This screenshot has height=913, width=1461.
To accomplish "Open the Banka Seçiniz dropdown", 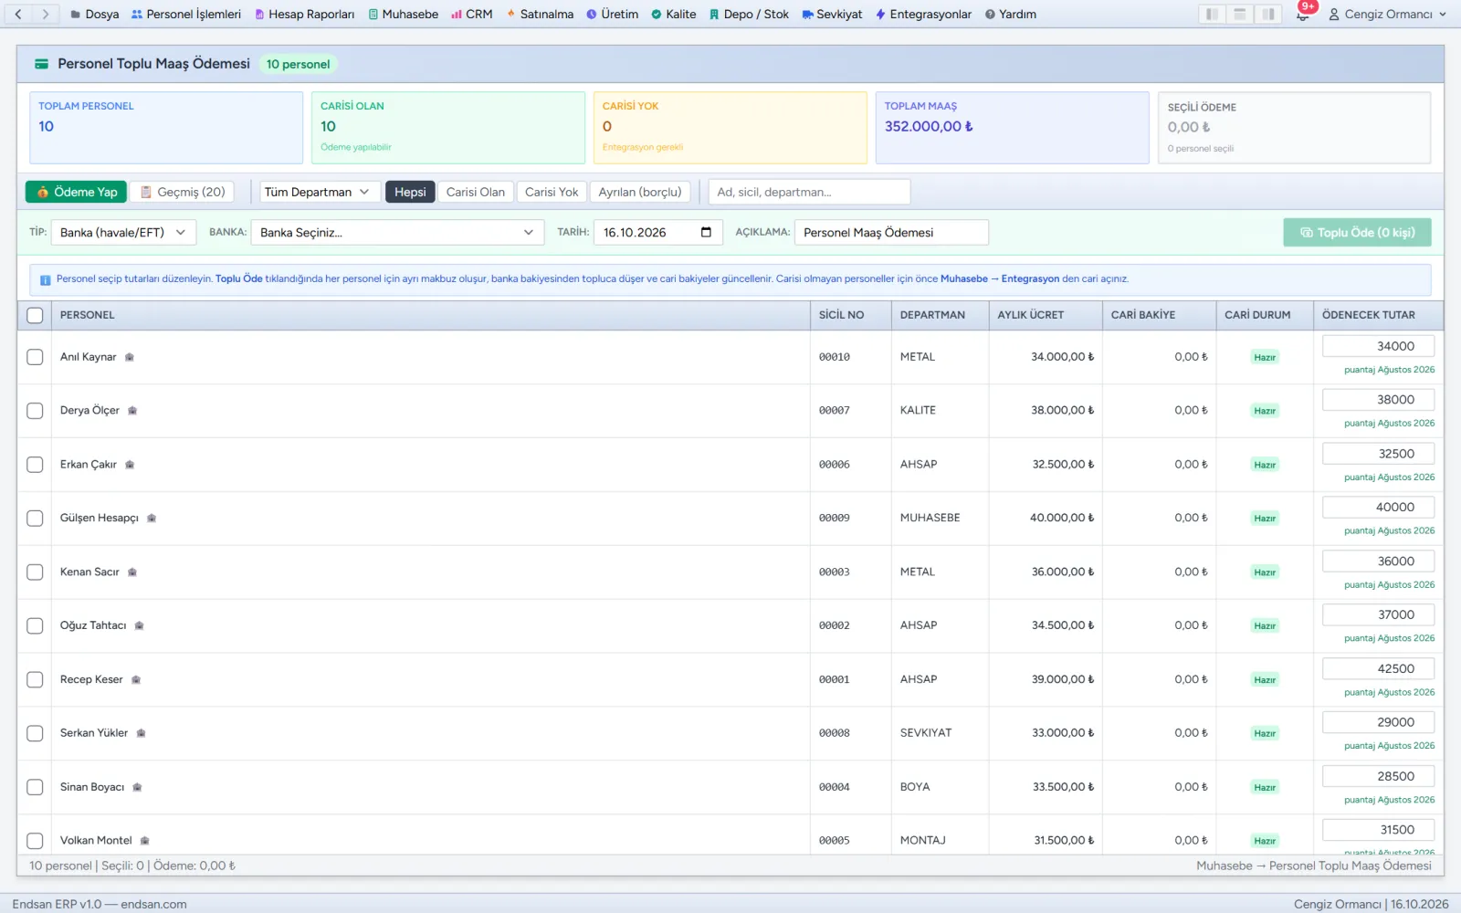I will (397, 232).
